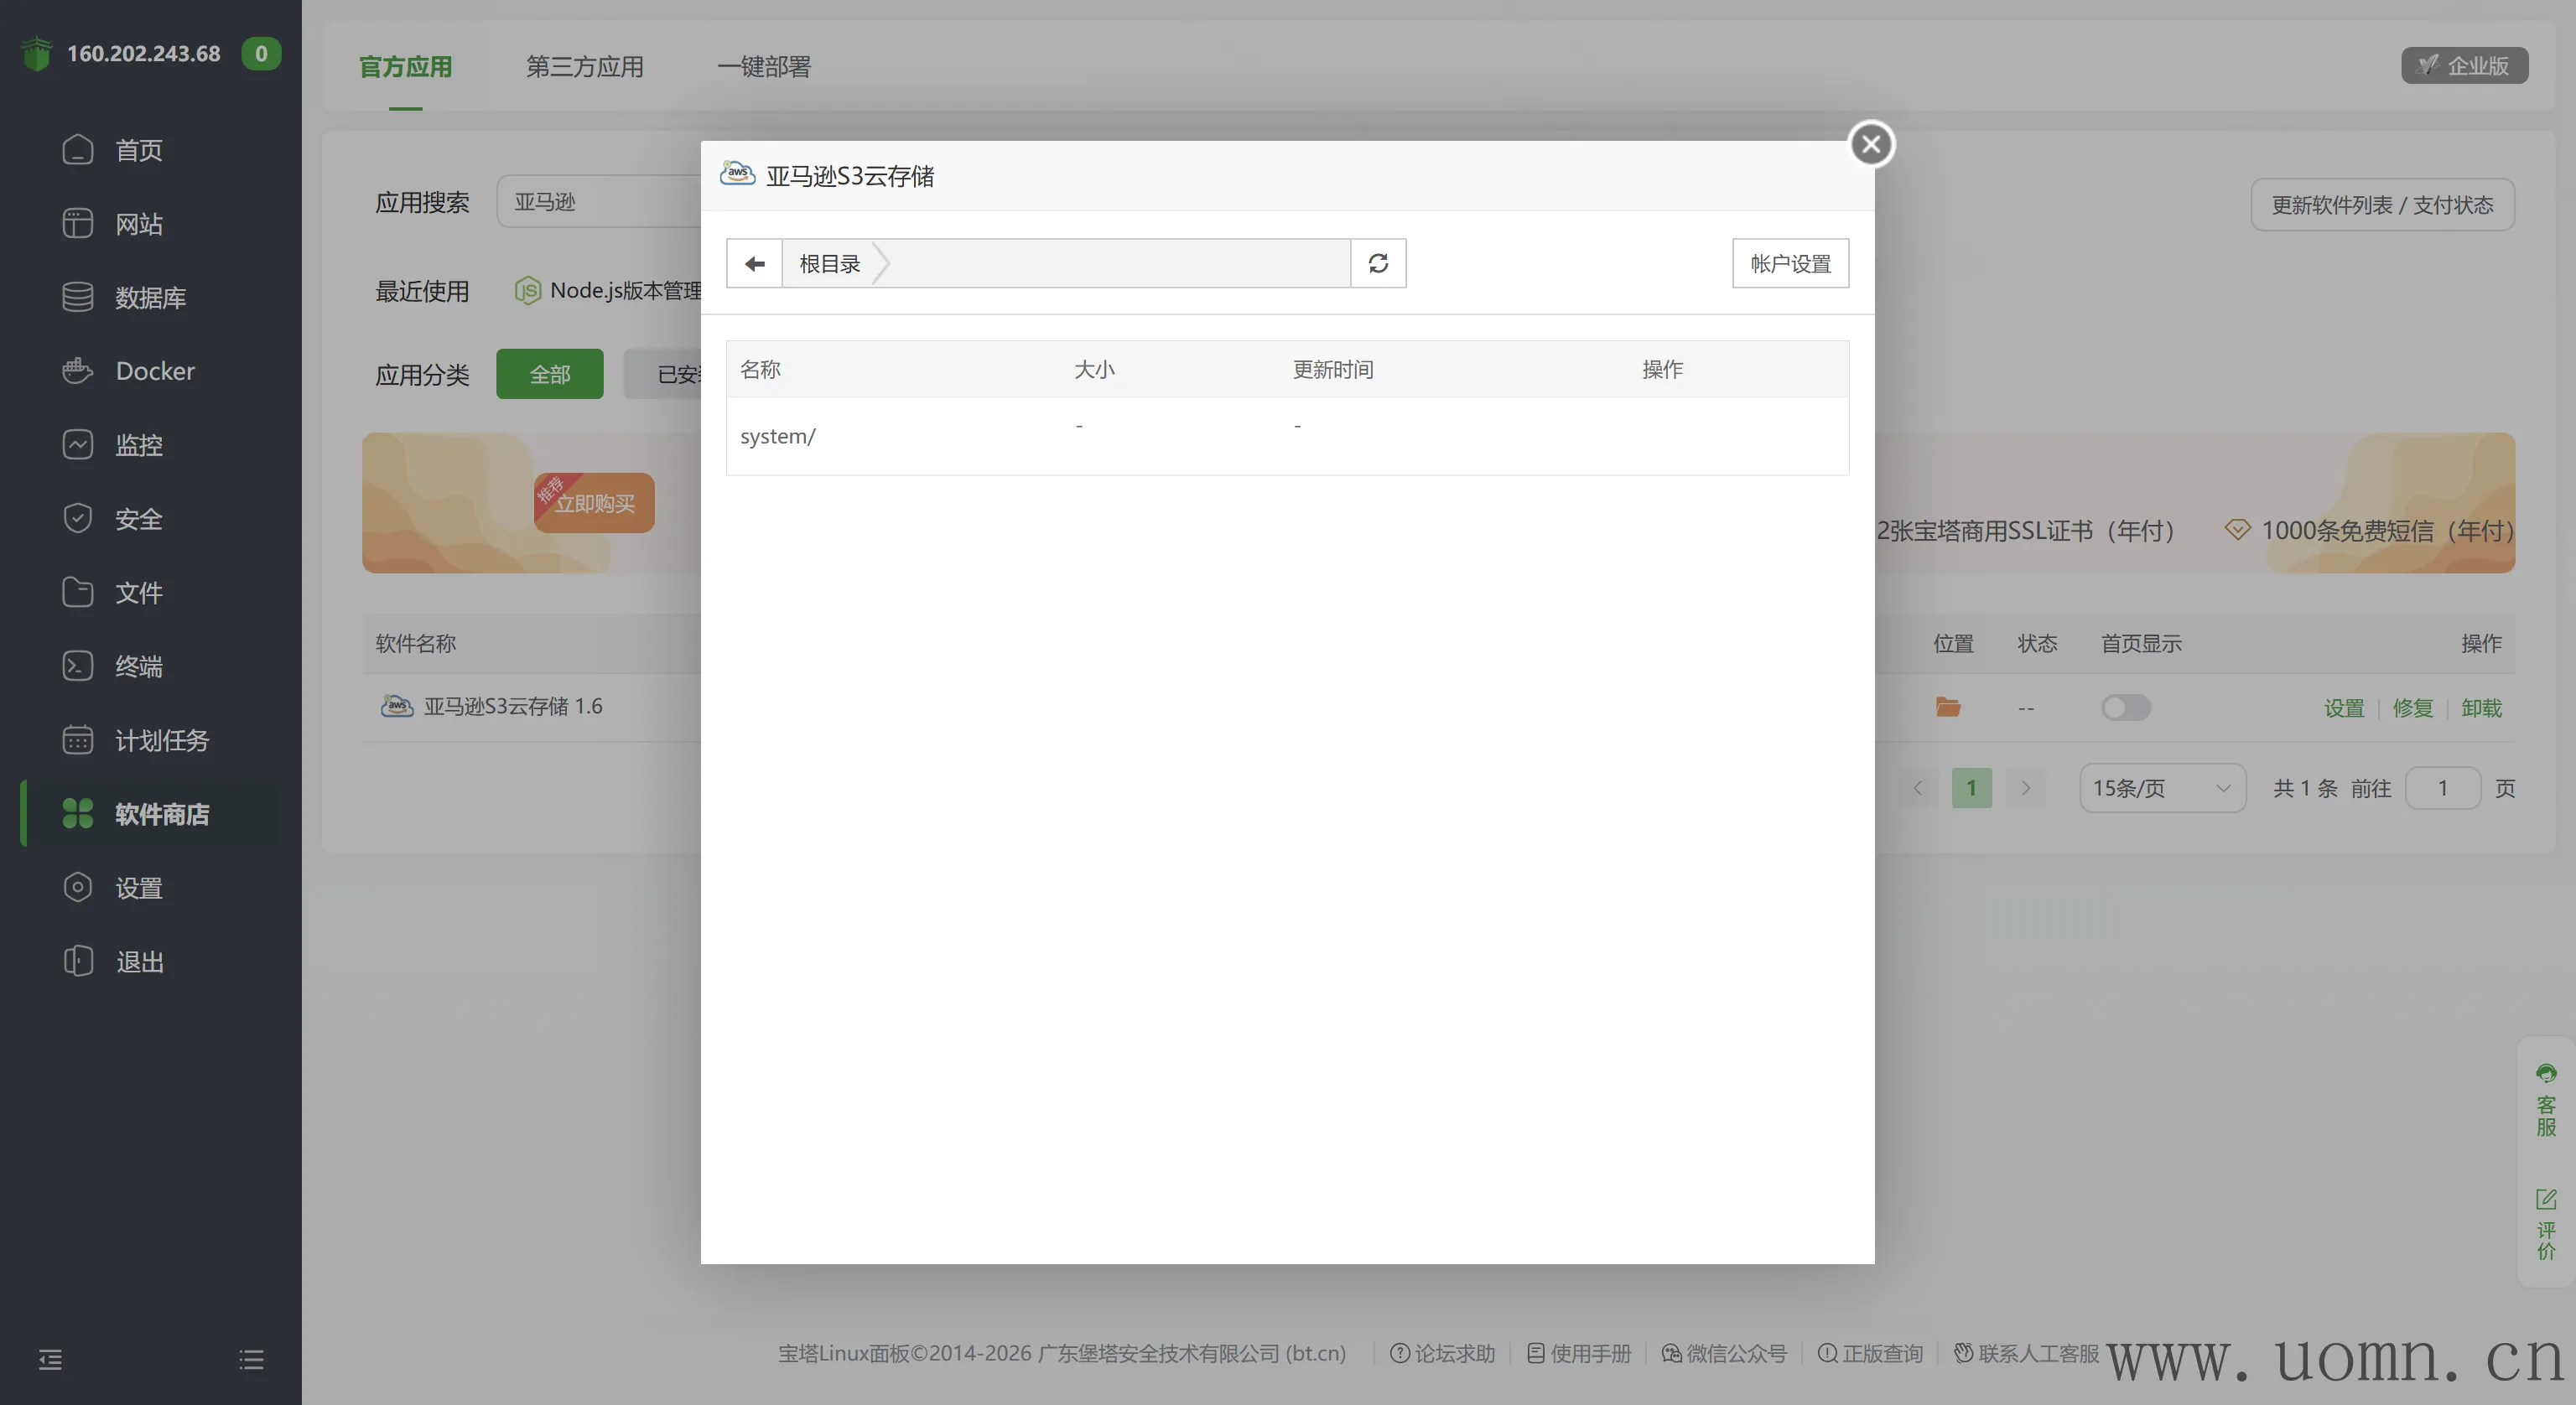Open customer service (客服) side widget
The width and height of the screenshot is (2576, 1405).
tap(2545, 1100)
